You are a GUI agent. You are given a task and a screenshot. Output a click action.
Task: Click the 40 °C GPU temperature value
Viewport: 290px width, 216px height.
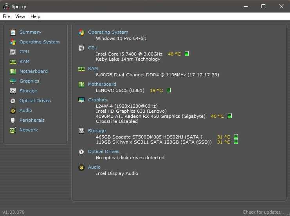[217, 116]
